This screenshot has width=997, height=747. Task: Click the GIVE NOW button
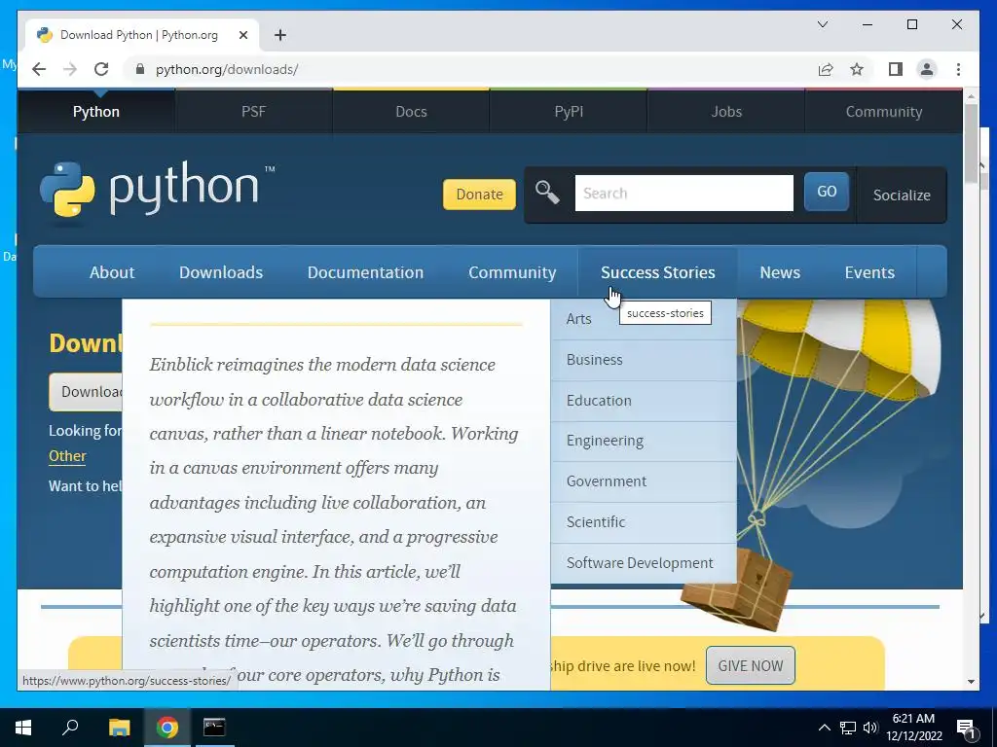(751, 665)
